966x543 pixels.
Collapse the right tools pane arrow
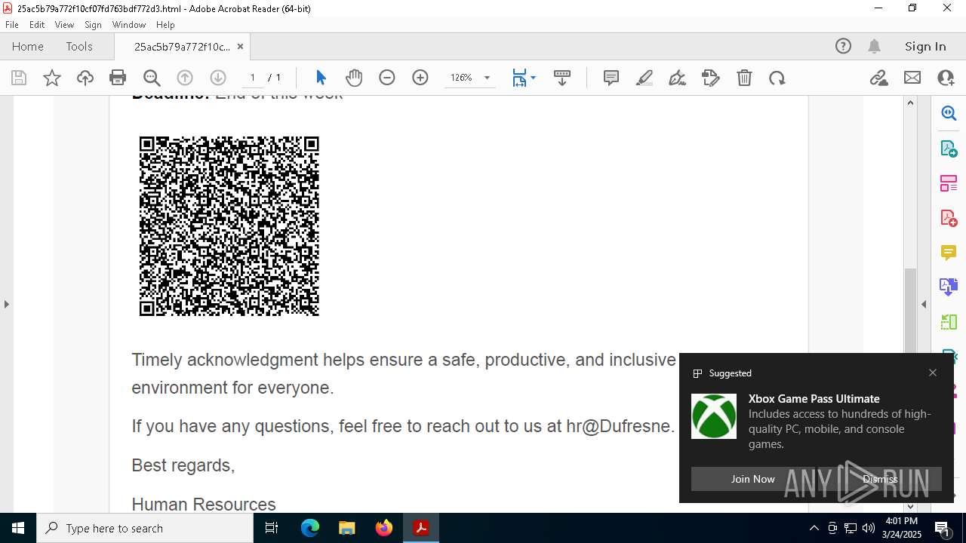(x=924, y=304)
